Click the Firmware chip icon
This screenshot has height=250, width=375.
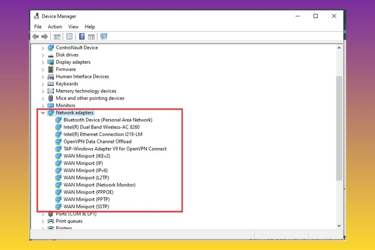[51, 69]
